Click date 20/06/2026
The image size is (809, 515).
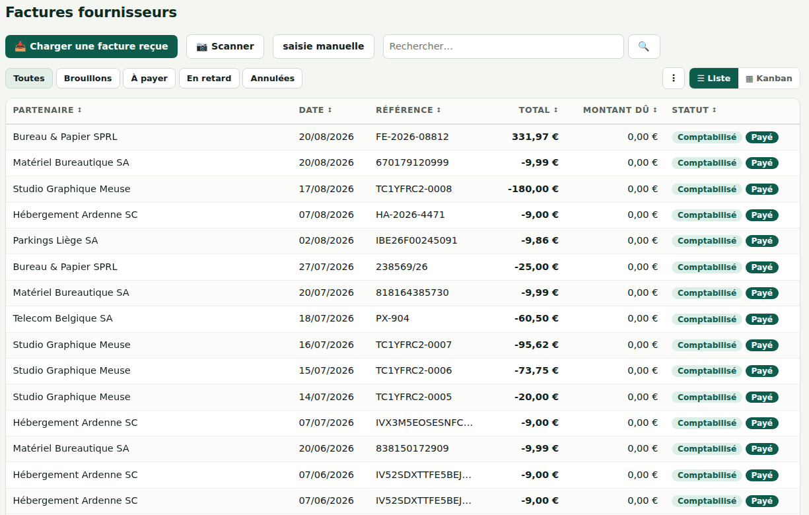[x=326, y=448]
